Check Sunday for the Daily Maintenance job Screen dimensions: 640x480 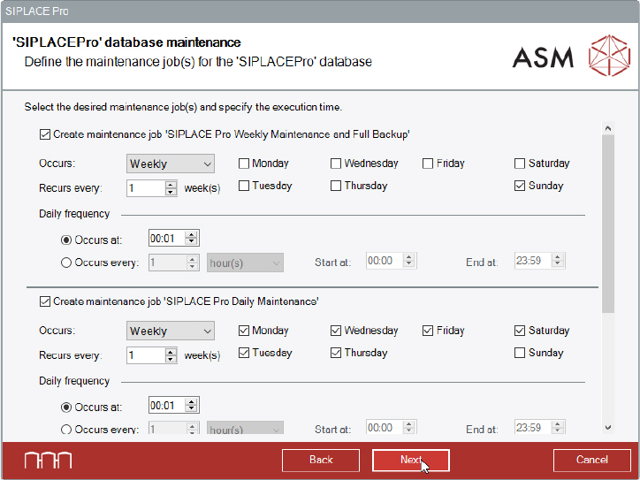pos(521,353)
